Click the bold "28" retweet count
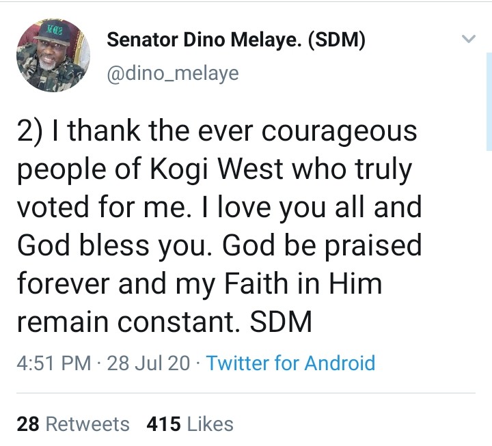The image size is (492, 446). click(x=27, y=424)
